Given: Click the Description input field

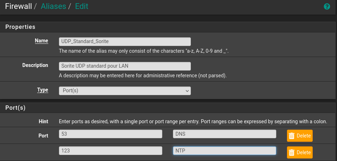Looking at the screenshot, I should (125, 66).
